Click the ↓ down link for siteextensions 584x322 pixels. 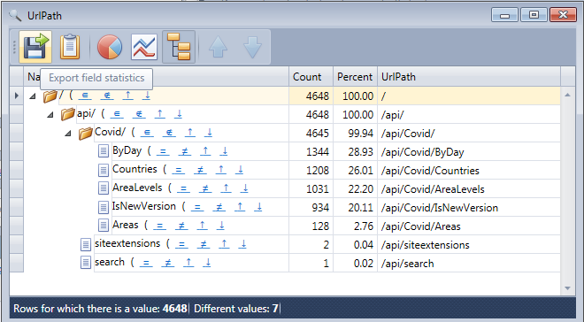tap(243, 244)
